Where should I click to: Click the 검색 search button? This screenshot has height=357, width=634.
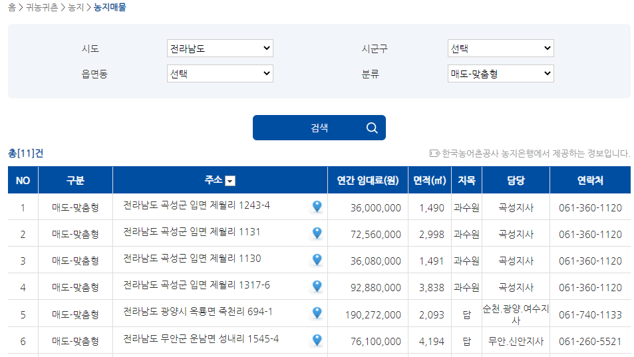coord(319,128)
